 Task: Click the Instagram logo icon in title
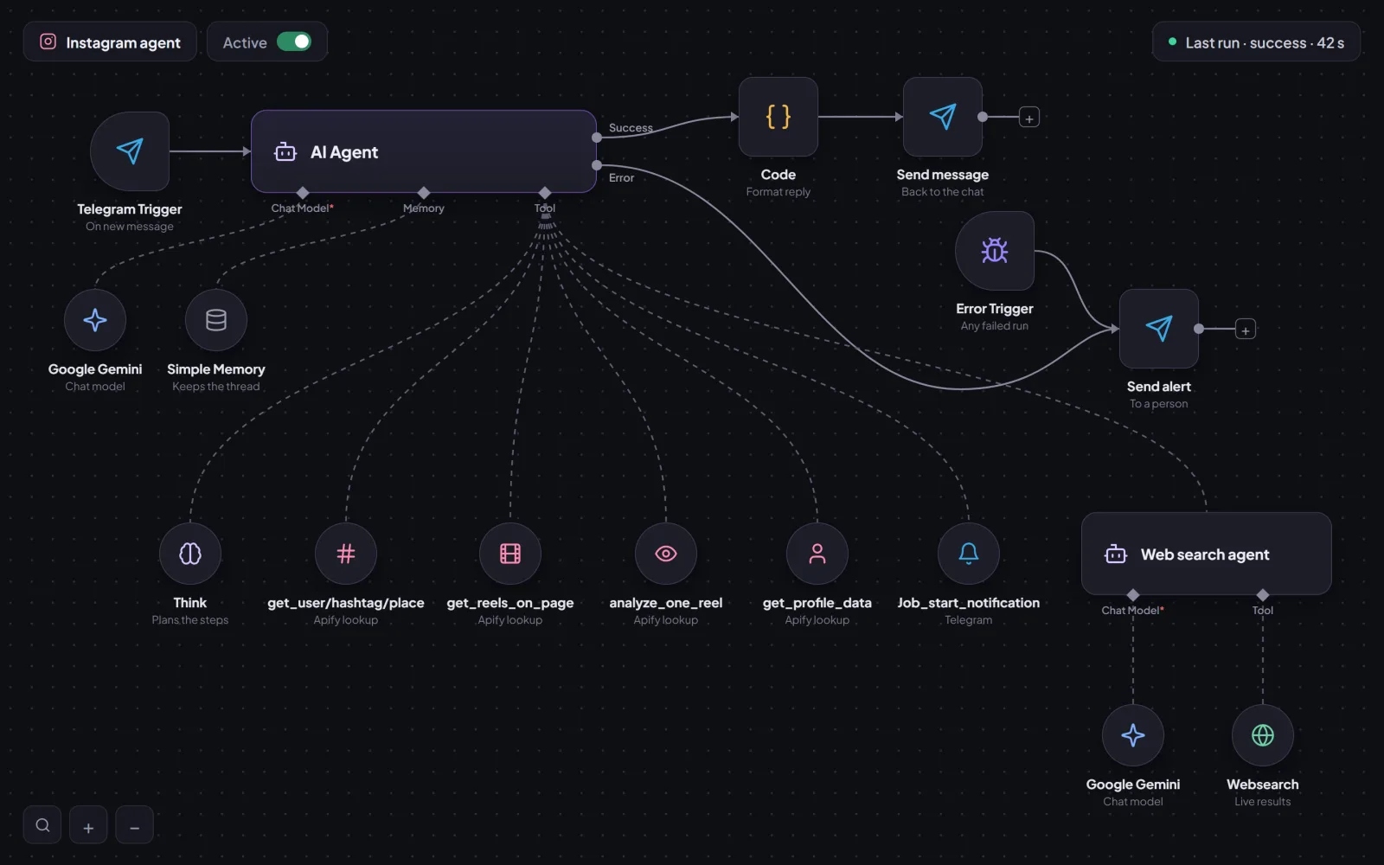click(48, 42)
